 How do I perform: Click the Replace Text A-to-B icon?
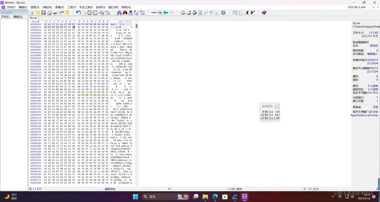tap(136, 13)
